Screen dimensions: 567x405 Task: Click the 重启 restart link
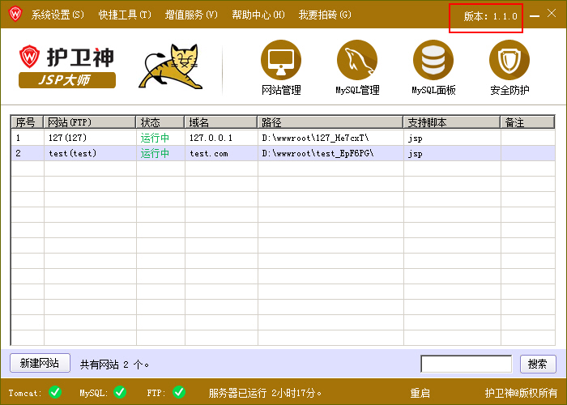tap(420, 393)
